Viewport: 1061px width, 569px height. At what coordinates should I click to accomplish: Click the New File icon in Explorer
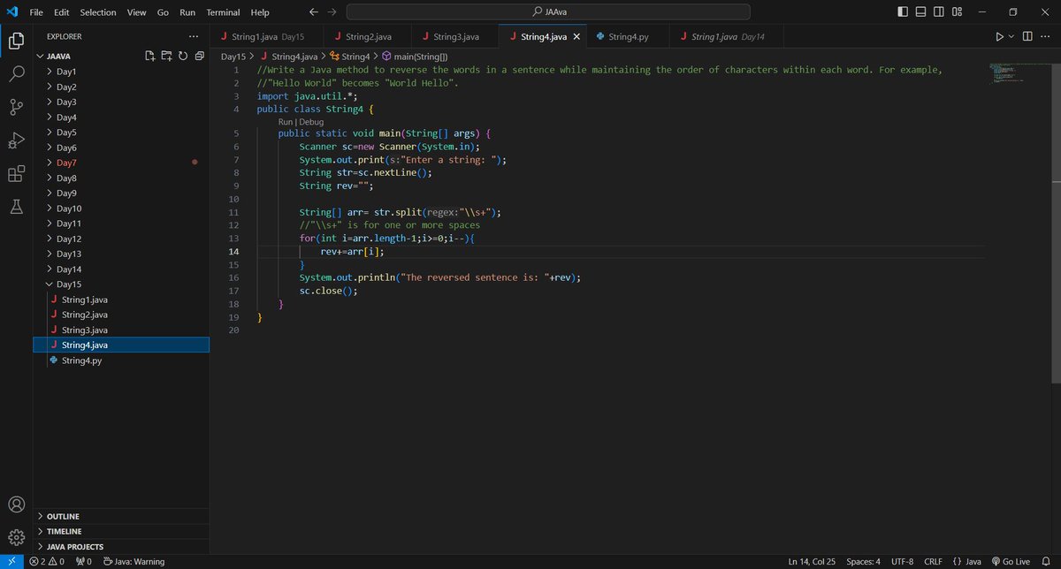[x=150, y=56]
